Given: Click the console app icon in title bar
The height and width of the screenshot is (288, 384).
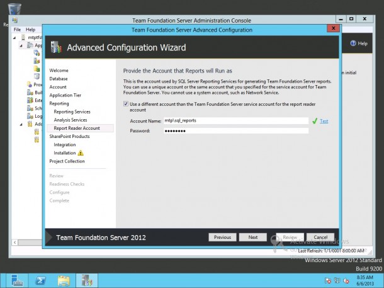Looking at the screenshot, I should click(15, 20).
